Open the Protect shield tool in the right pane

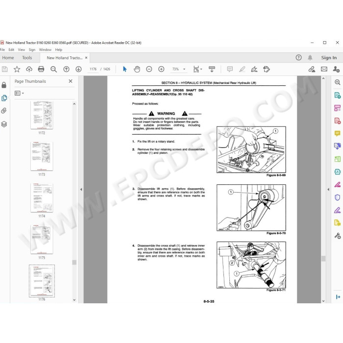[337, 197]
